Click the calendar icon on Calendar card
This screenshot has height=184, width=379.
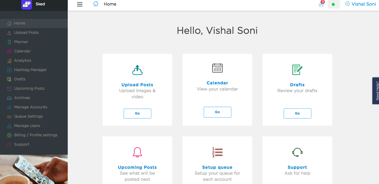217,68
